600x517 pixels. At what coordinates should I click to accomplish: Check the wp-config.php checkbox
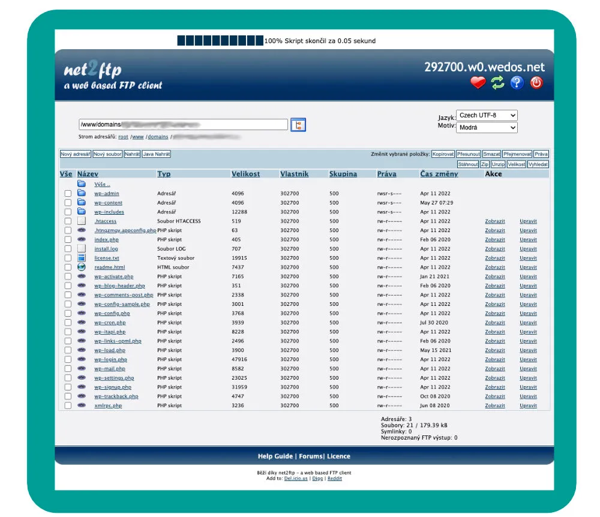[68, 313]
